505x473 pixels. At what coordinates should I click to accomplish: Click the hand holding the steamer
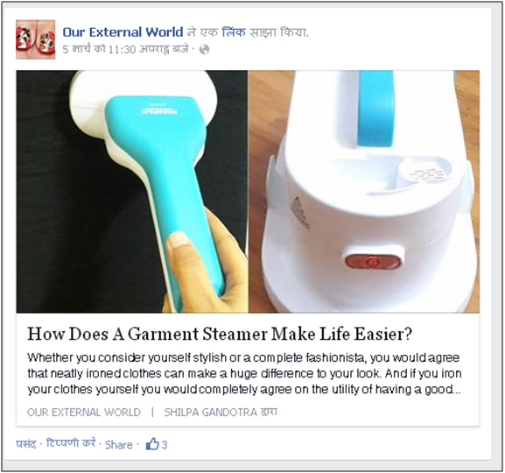[x=207, y=265]
